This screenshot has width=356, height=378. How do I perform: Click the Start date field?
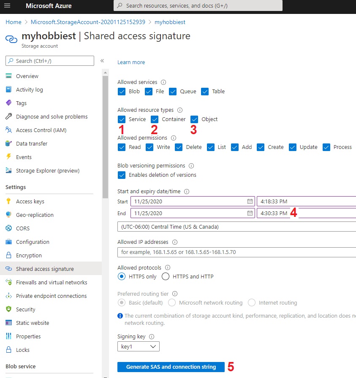pos(193,201)
